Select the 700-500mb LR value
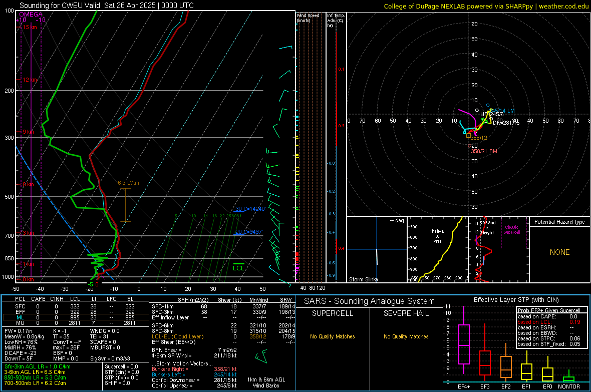Viewport: 591px width, 392px height. point(35,383)
